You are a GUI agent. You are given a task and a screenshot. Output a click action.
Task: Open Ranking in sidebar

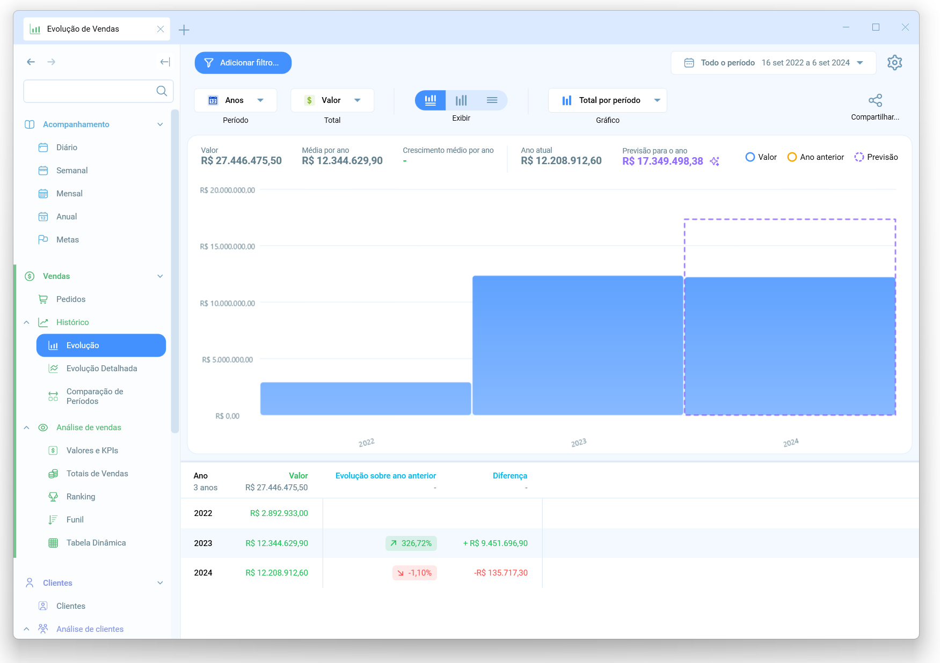click(81, 497)
